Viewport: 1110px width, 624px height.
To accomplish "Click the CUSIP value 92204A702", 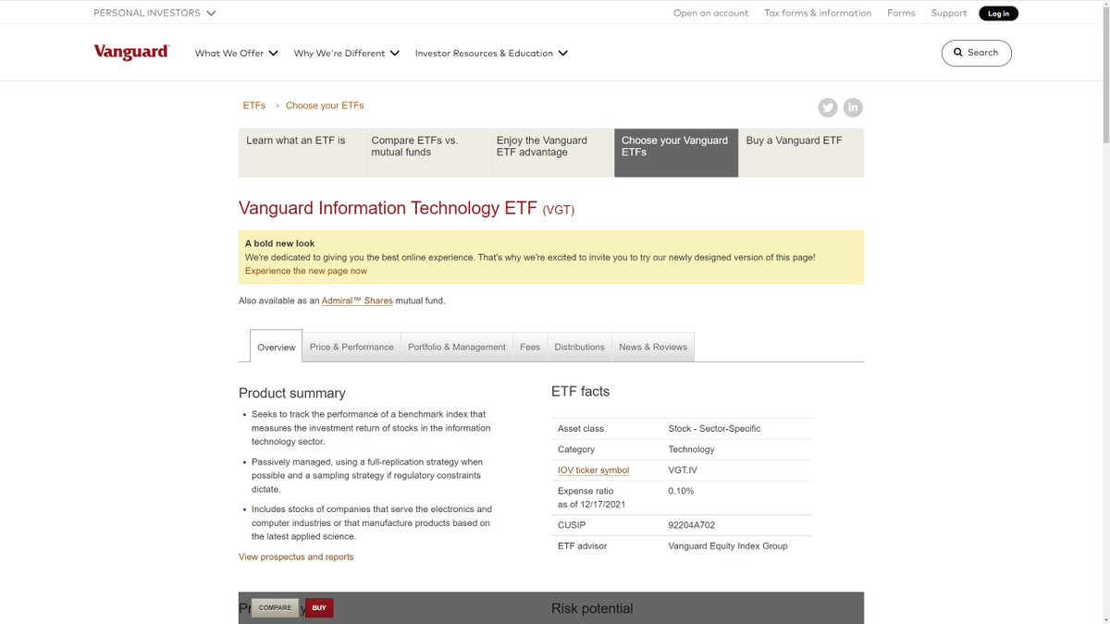I will coord(691,525).
